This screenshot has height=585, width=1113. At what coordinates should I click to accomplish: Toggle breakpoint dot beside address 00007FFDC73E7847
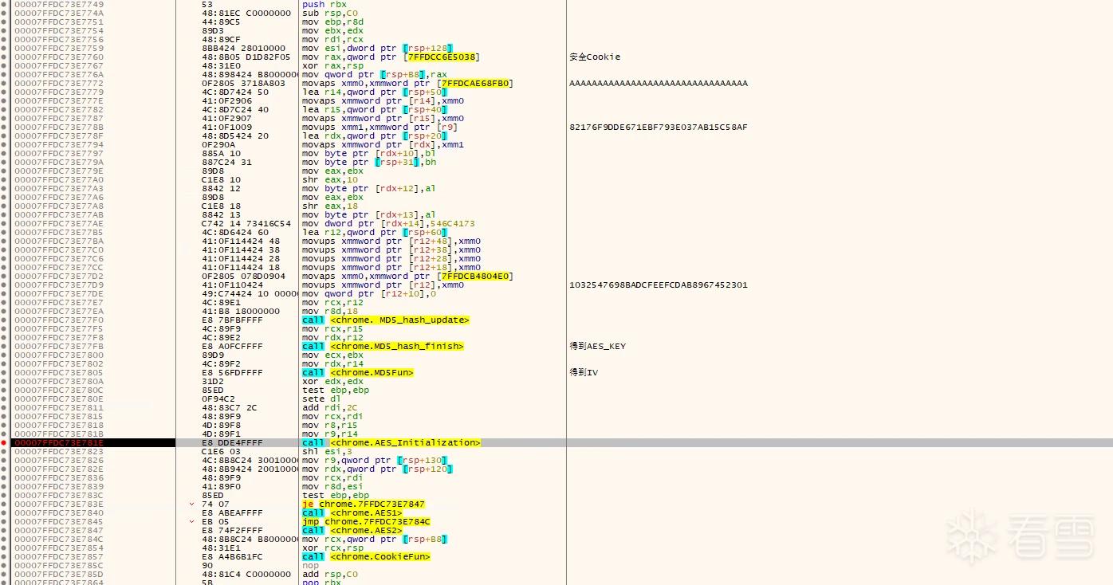point(4,530)
